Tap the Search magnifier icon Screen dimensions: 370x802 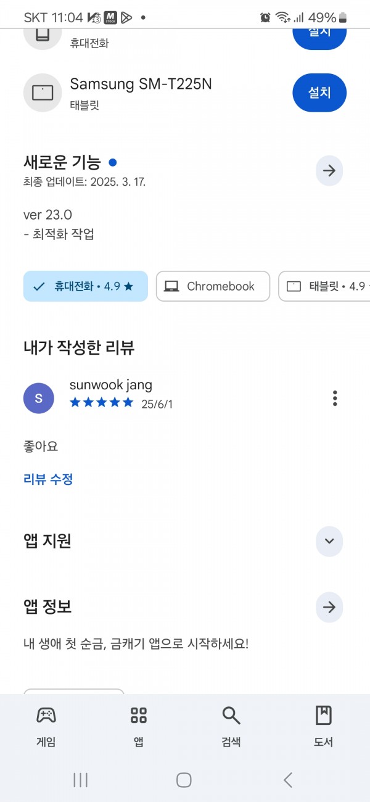coord(231,716)
